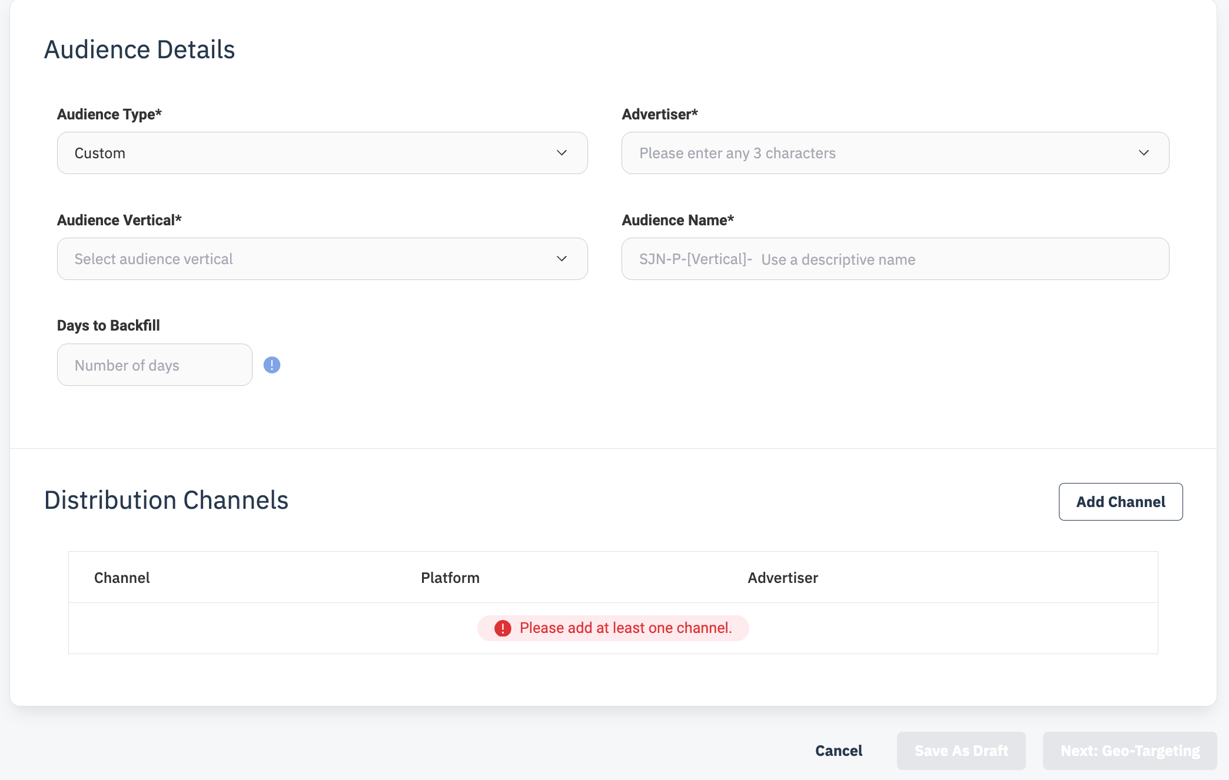Click Save As Draft button

coord(961,751)
